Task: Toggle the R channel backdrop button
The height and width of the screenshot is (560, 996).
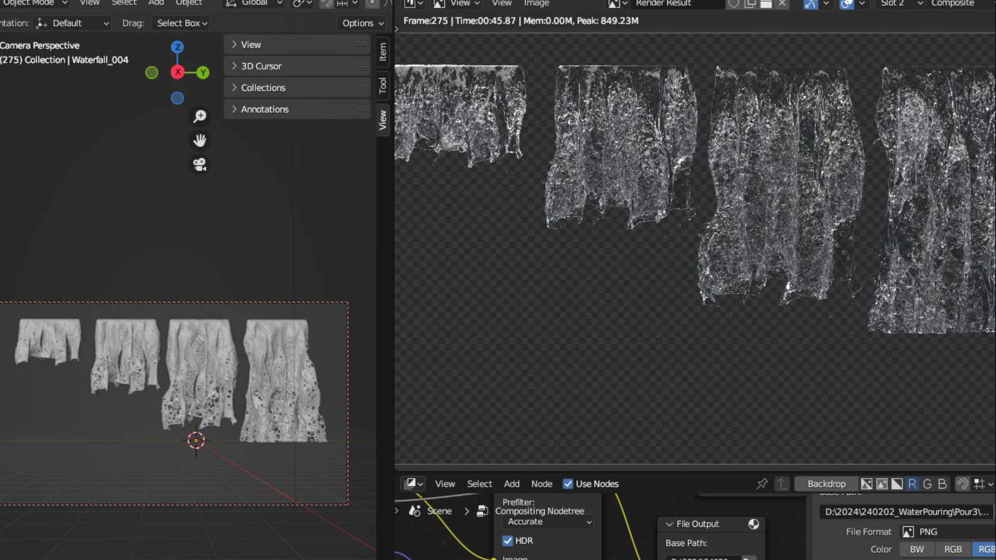Action: pos(912,484)
